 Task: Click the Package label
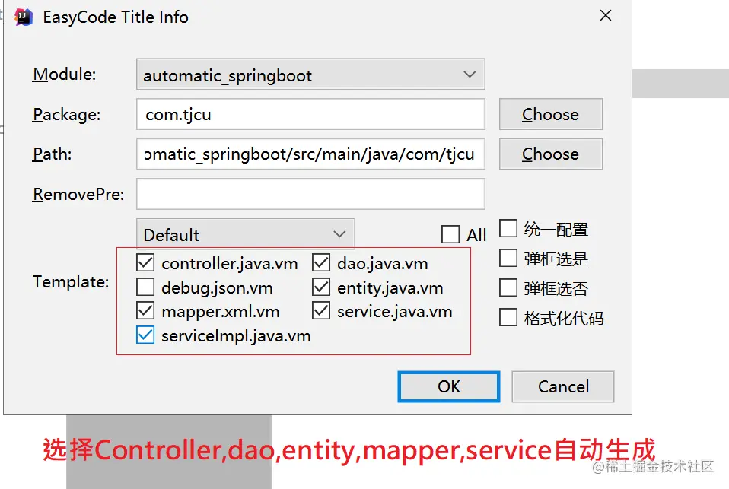(x=66, y=114)
